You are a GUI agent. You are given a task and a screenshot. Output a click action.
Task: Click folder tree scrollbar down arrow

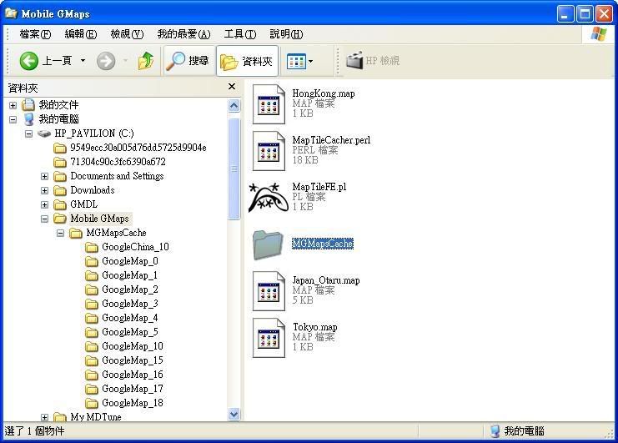click(x=234, y=414)
